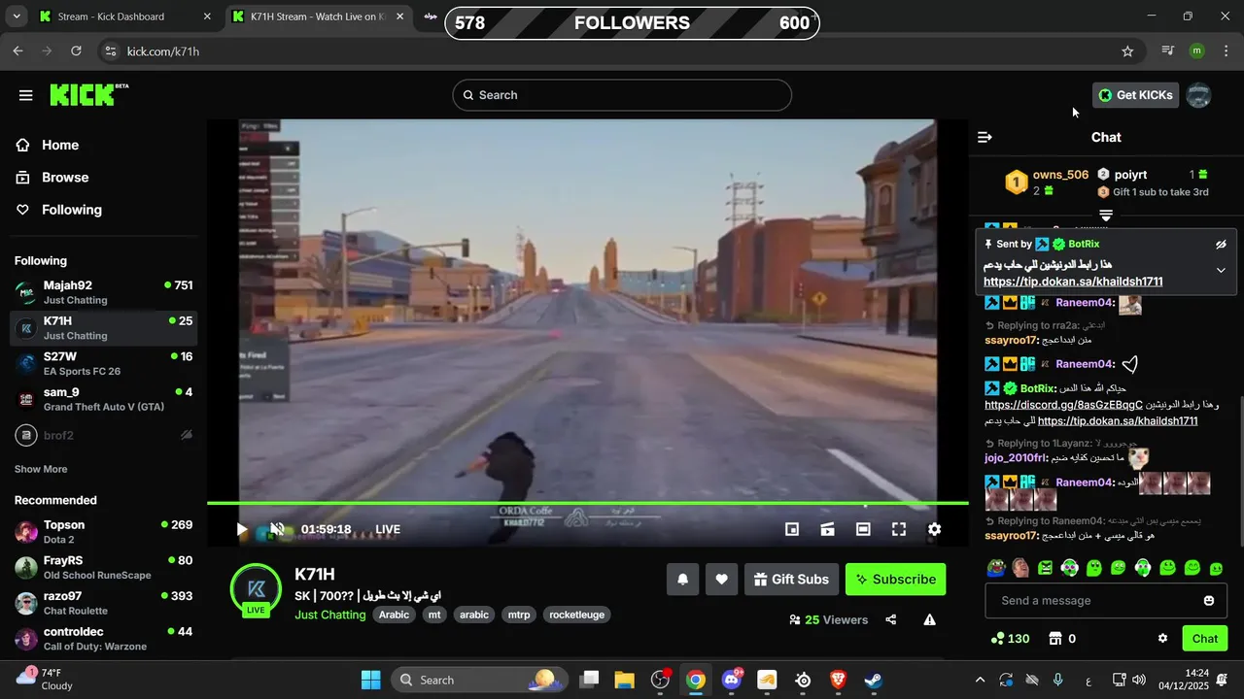Open File Explorer from taskbar
Viewport: 1244px width, 699px height.
click(624, 680)
